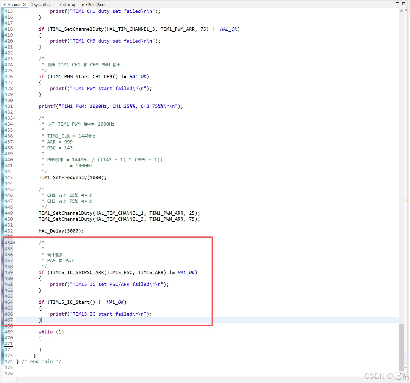Collapse the comment block at line 445
The image size is (410, 383).
click(x=14, y=189)
